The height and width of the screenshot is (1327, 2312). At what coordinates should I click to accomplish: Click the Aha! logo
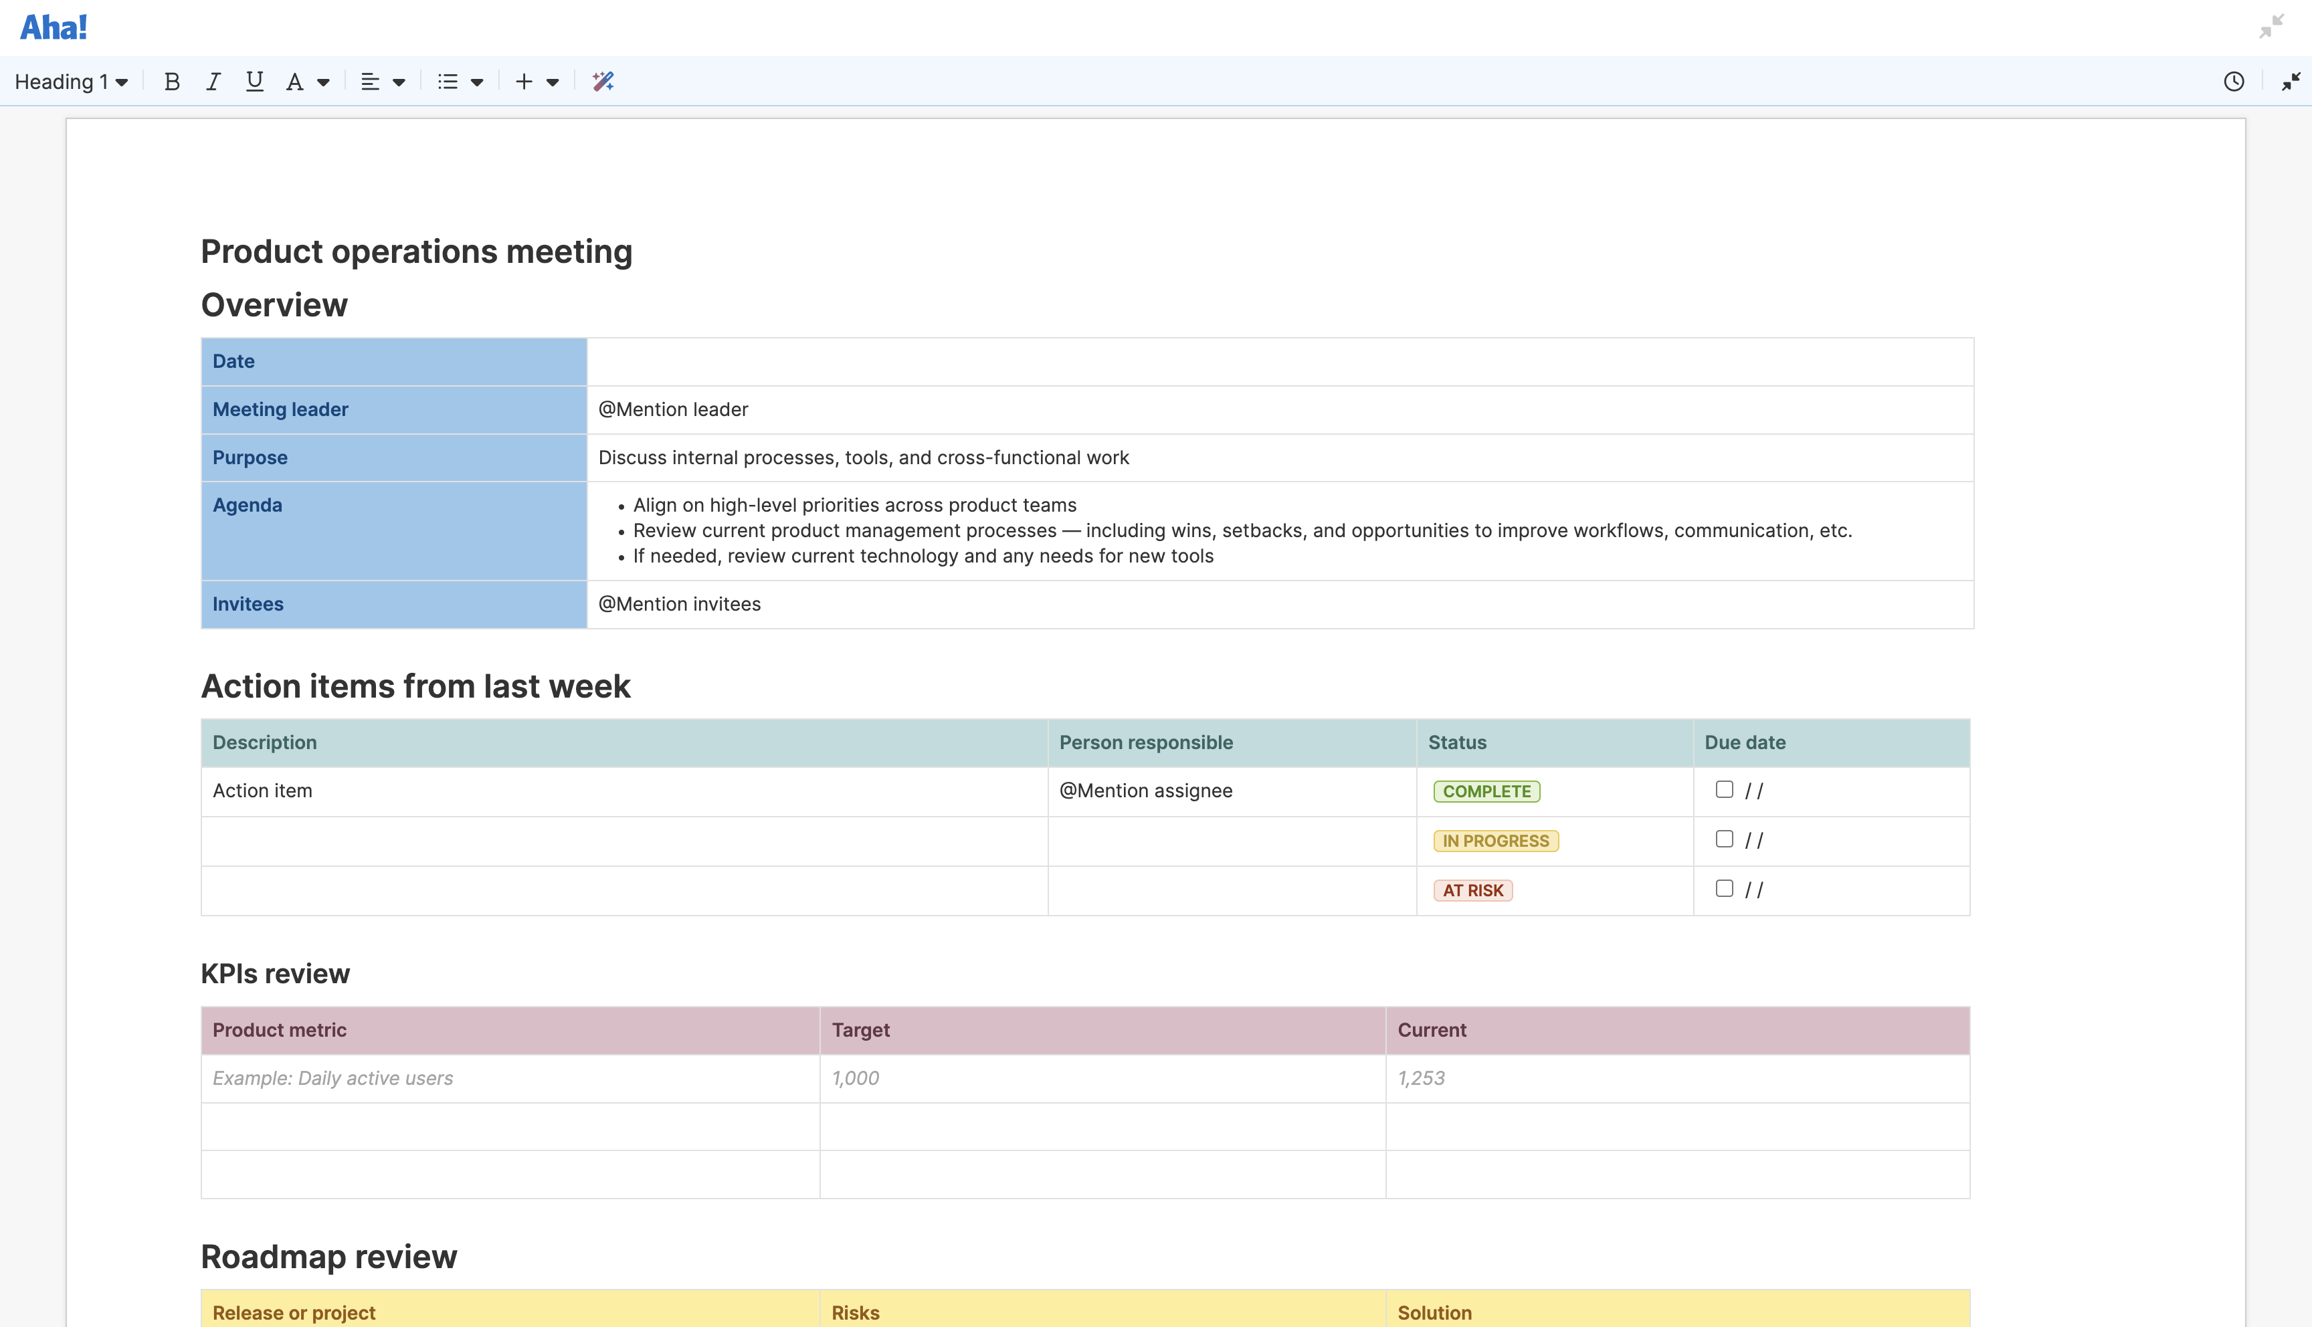click(54, 27)
